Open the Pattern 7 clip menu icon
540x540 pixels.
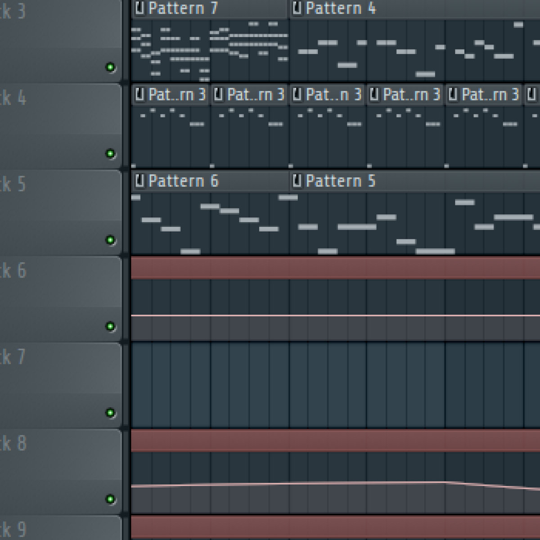pos(139,8)
